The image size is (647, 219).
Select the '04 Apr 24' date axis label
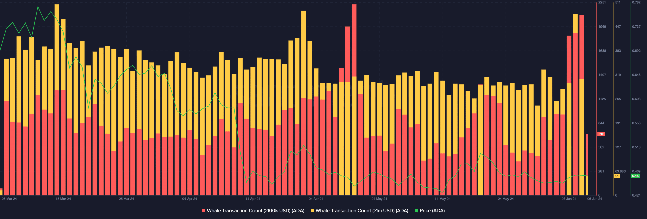[190, 199]
